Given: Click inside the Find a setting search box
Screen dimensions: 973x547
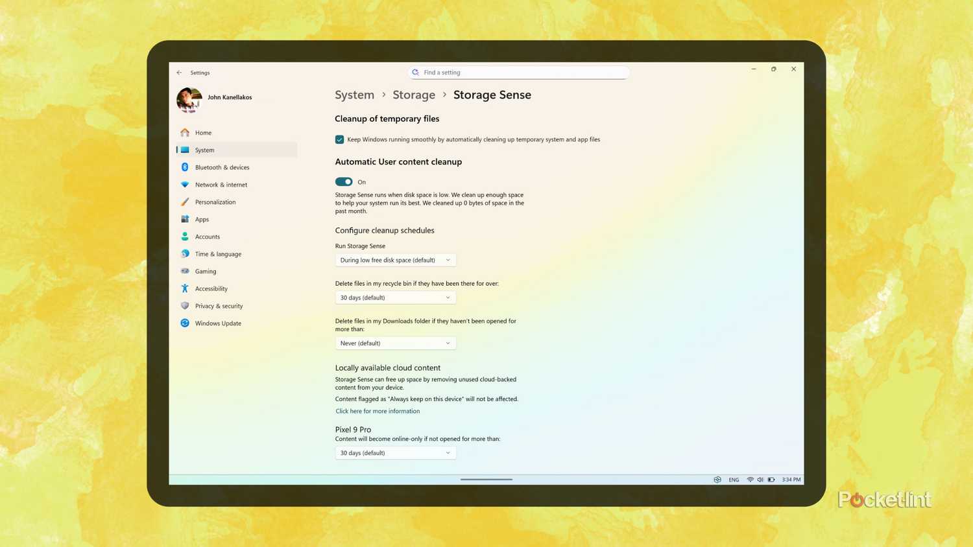Looking at the screenshot, I should (x=518, y=72).
